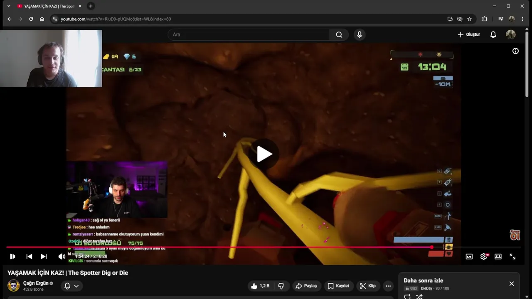
Task: Open Çağrı Ergün channel avatar
Action: [13, 286]
